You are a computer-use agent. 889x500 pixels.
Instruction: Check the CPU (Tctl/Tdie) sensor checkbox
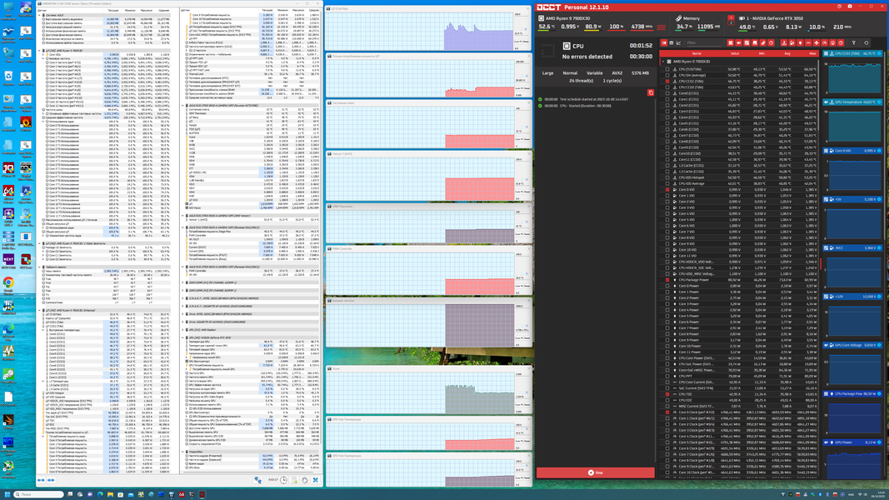[x=668, y=69]
